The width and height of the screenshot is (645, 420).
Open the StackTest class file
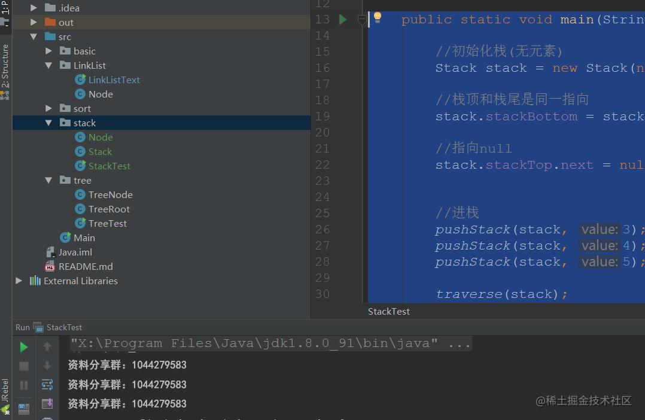click(x=109, y=166)
